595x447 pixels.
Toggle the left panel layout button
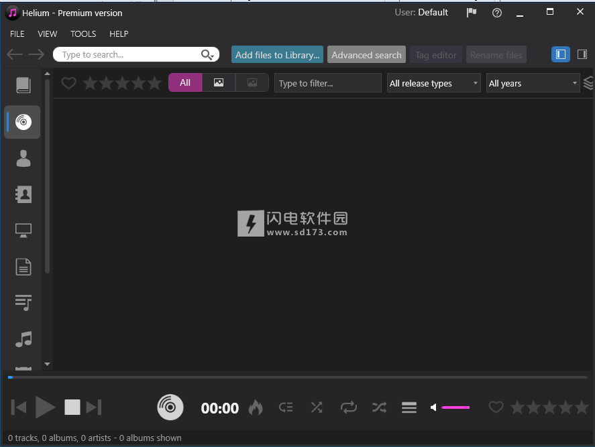point(561,54)
